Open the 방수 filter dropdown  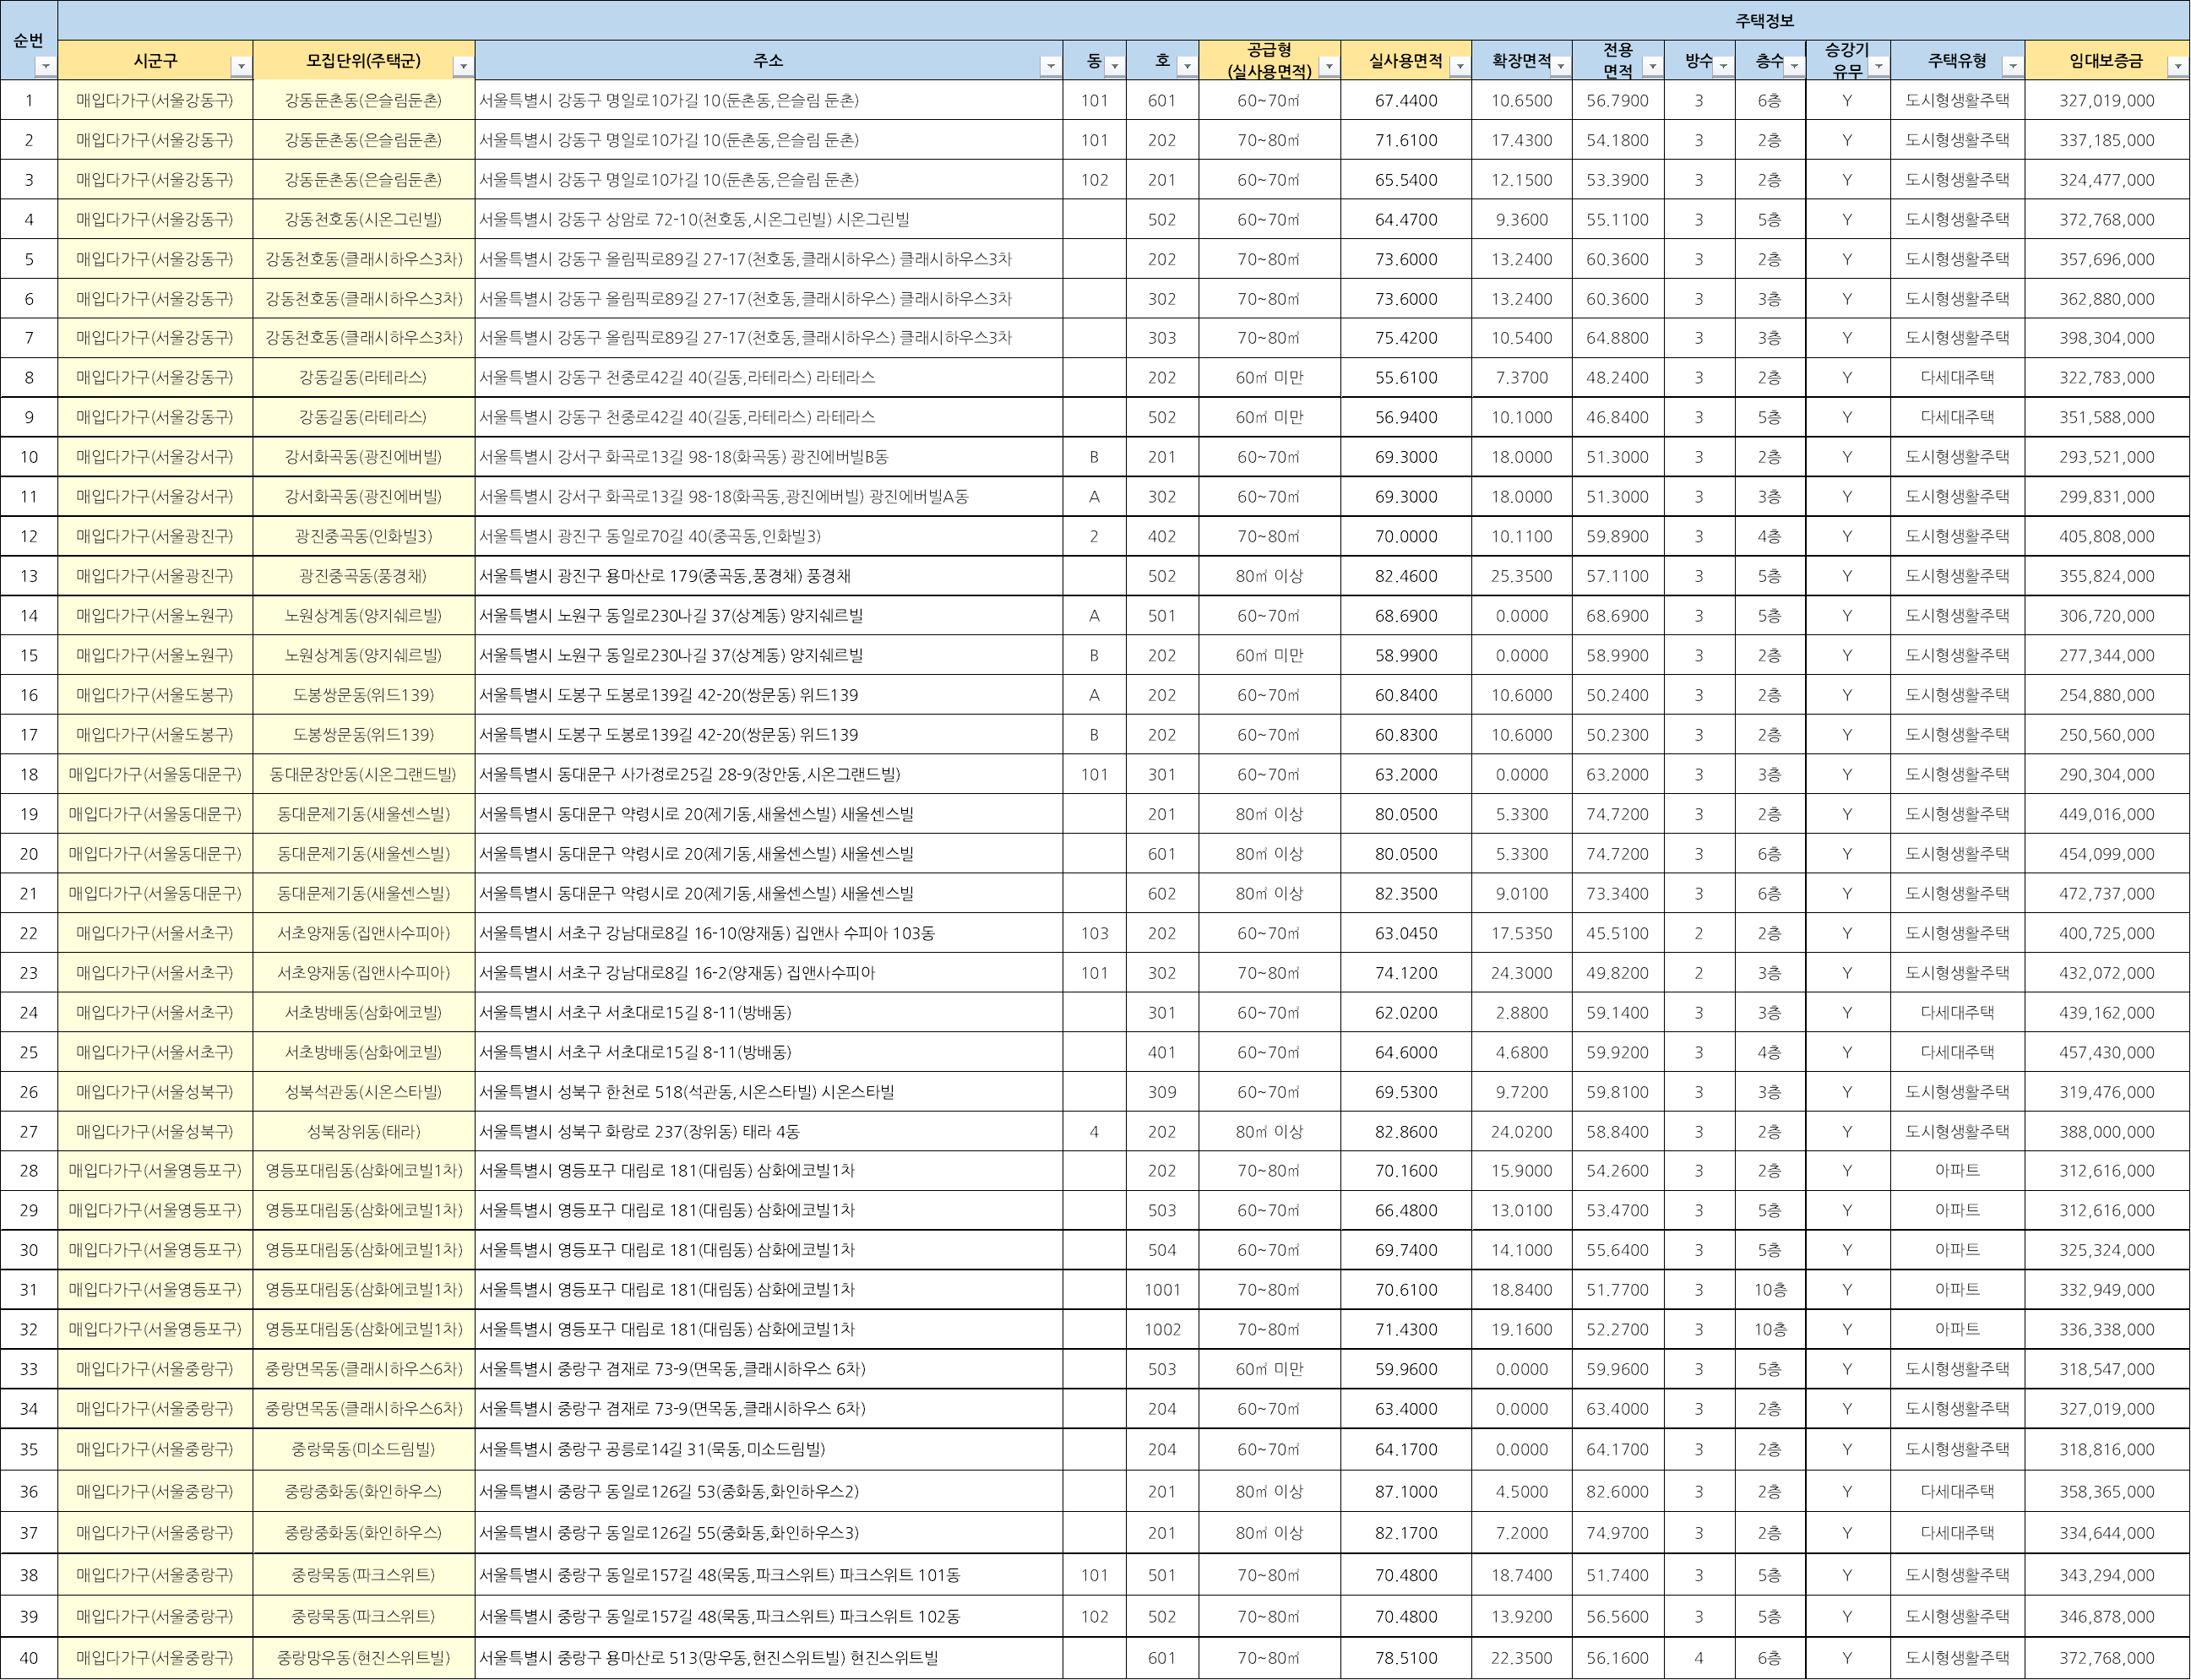point(1723,67)
